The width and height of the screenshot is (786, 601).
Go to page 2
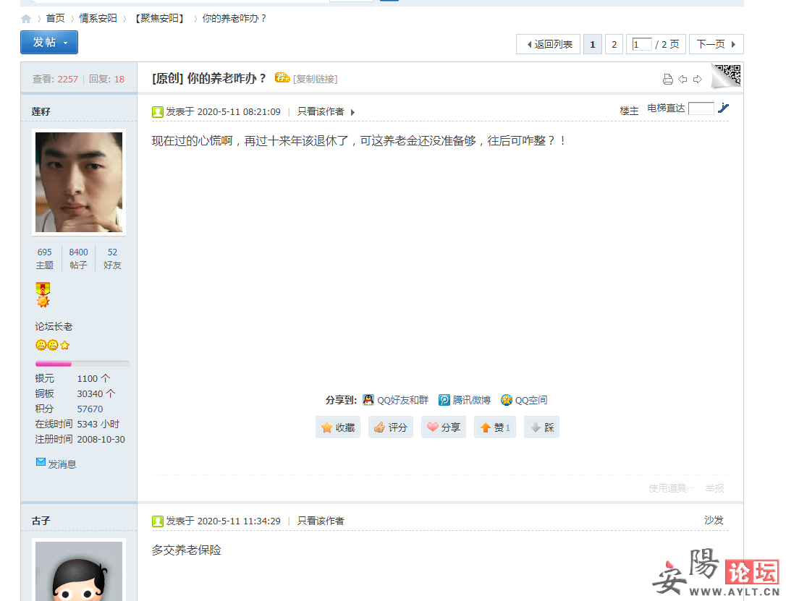point(614,44)
